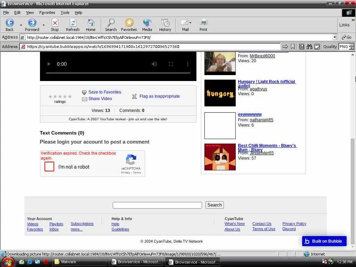The width and height of the screenshot is (356, 267).
Task: Click the Flag as Inappropriate link
Action: coord(160,96)
